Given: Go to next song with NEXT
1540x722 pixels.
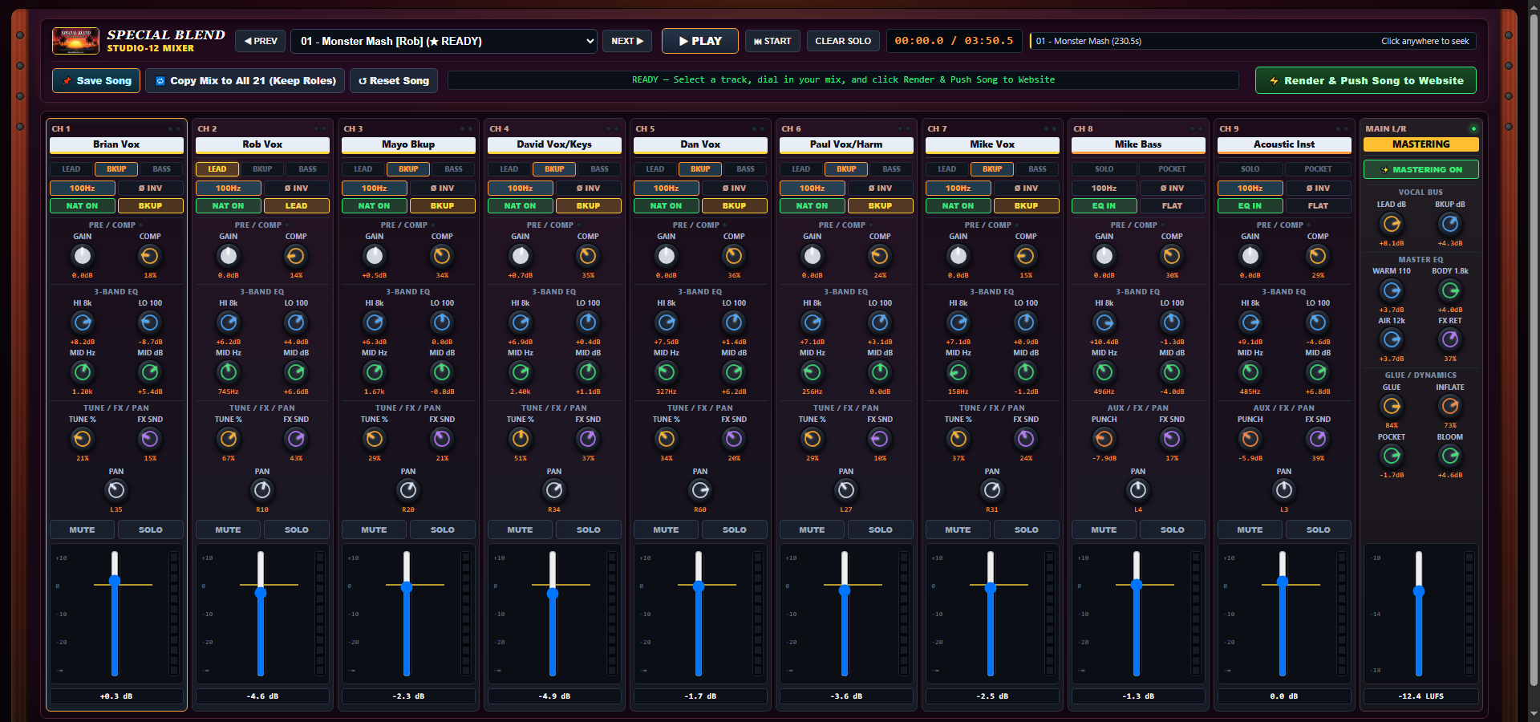Looking at the screenshot, I should tap(627, 41).
